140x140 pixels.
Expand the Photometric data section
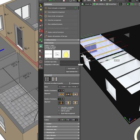(62, 130)
